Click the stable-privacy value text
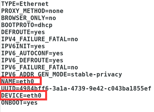 click(x=96, y=74)
